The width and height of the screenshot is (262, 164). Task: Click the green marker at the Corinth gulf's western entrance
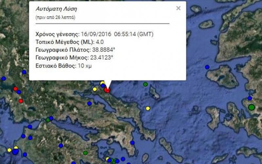[48, 120]
